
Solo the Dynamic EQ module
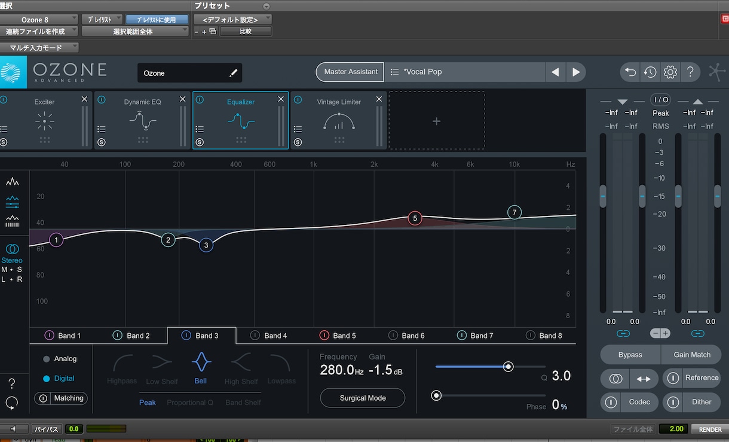coord(102,142)
